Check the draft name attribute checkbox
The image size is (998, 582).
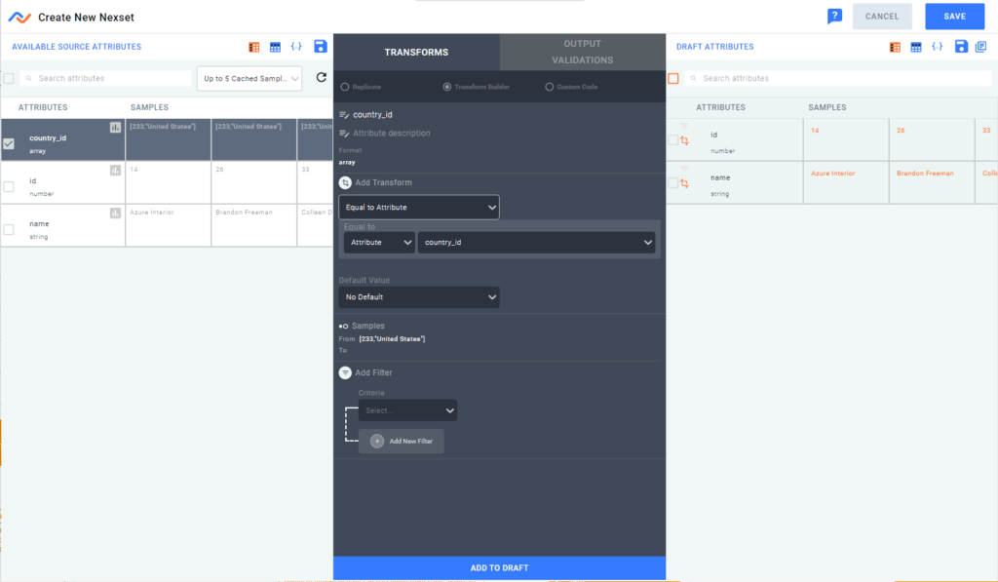[x=672, y=182]
